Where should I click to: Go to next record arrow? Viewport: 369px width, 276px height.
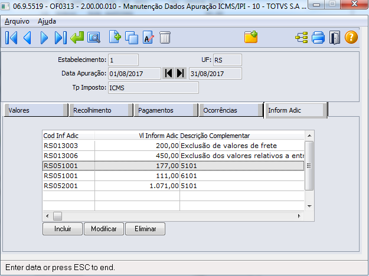pyautogui.click(x=44, y=38)
